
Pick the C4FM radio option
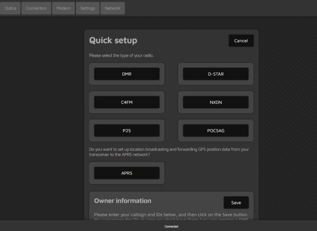coord(127,102)
